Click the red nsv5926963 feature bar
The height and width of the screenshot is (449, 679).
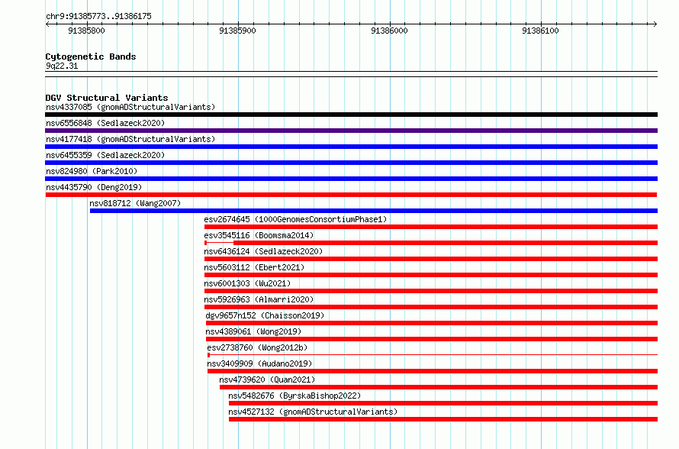click(x=431, y=307)
